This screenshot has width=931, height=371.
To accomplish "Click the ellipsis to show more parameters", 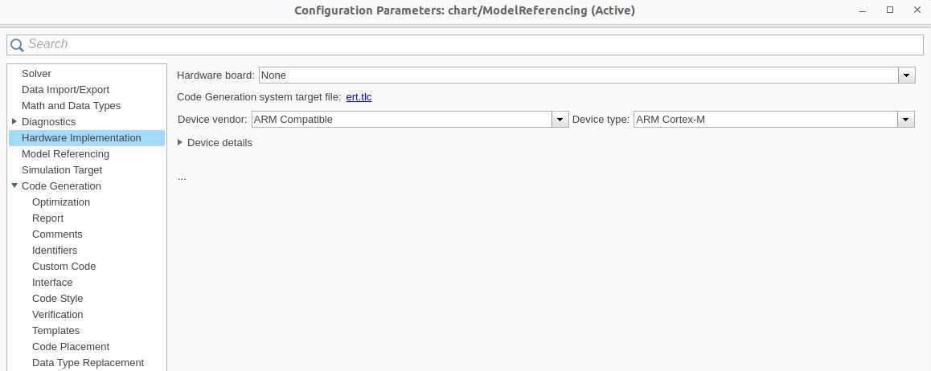I will pos(182,177).
